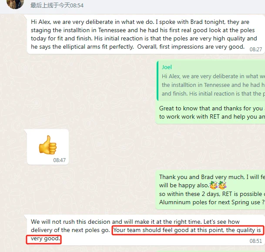Open the quoted Joel reply preview
Viewport: 265px width, 252px height.
pos(211,81)
